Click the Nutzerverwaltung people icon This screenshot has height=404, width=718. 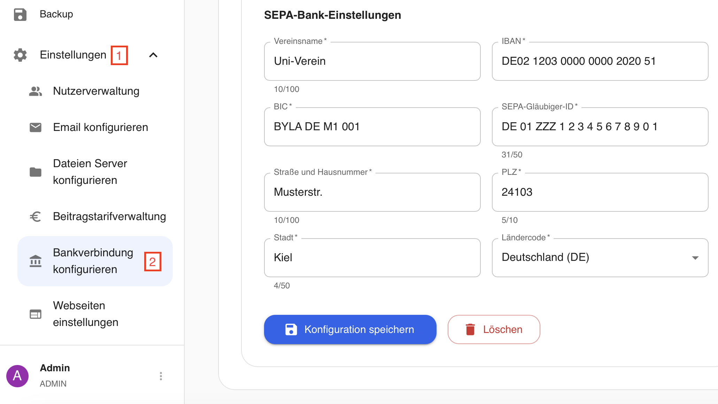(x=36, y=91)
